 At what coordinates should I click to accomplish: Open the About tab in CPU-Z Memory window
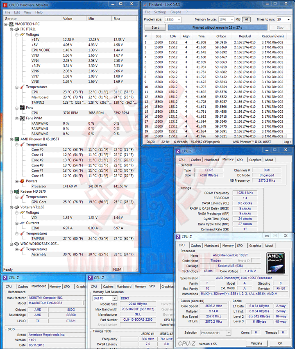[269, 160]
